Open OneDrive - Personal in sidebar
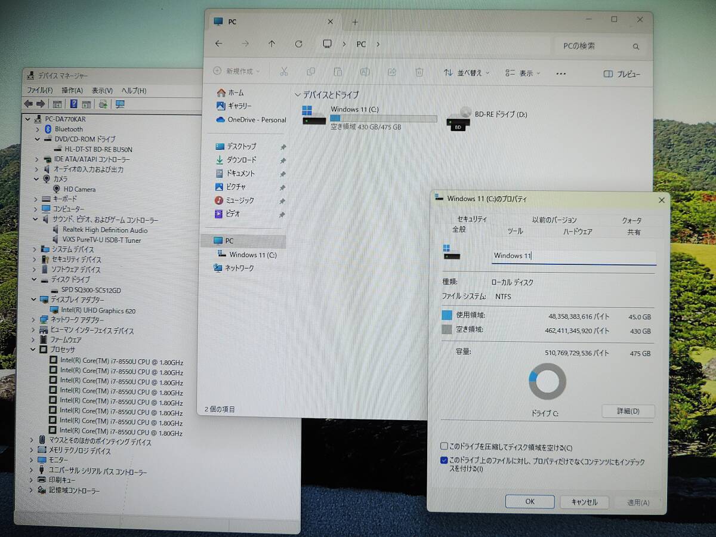716x537 pixels. (251, 119)
